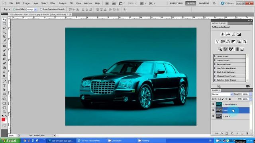255x143 pixels.
Task: Switch to the Painting workspace
Action: click(x=204, y=3)
